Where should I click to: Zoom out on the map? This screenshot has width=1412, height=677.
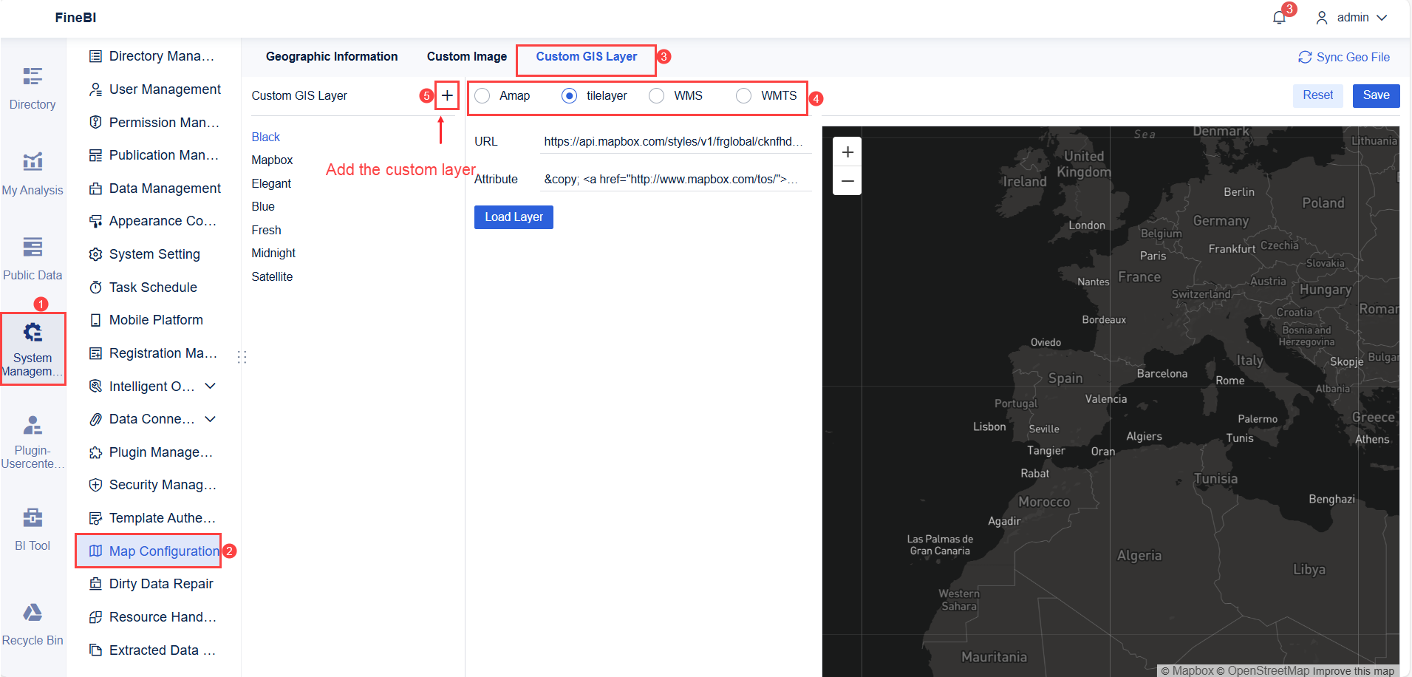(847, 181)
